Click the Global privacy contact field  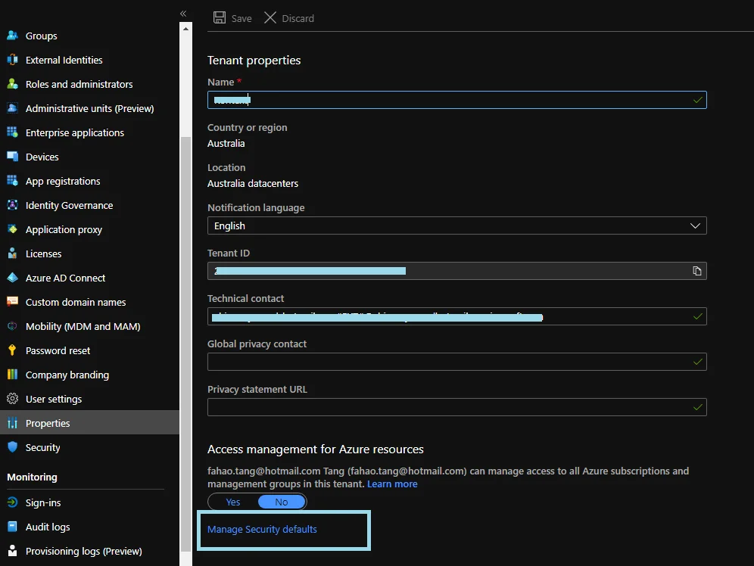[x=449, y=362]
